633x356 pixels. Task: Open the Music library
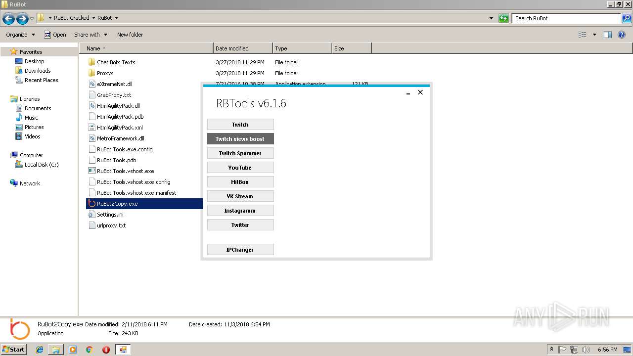[31, 118]
